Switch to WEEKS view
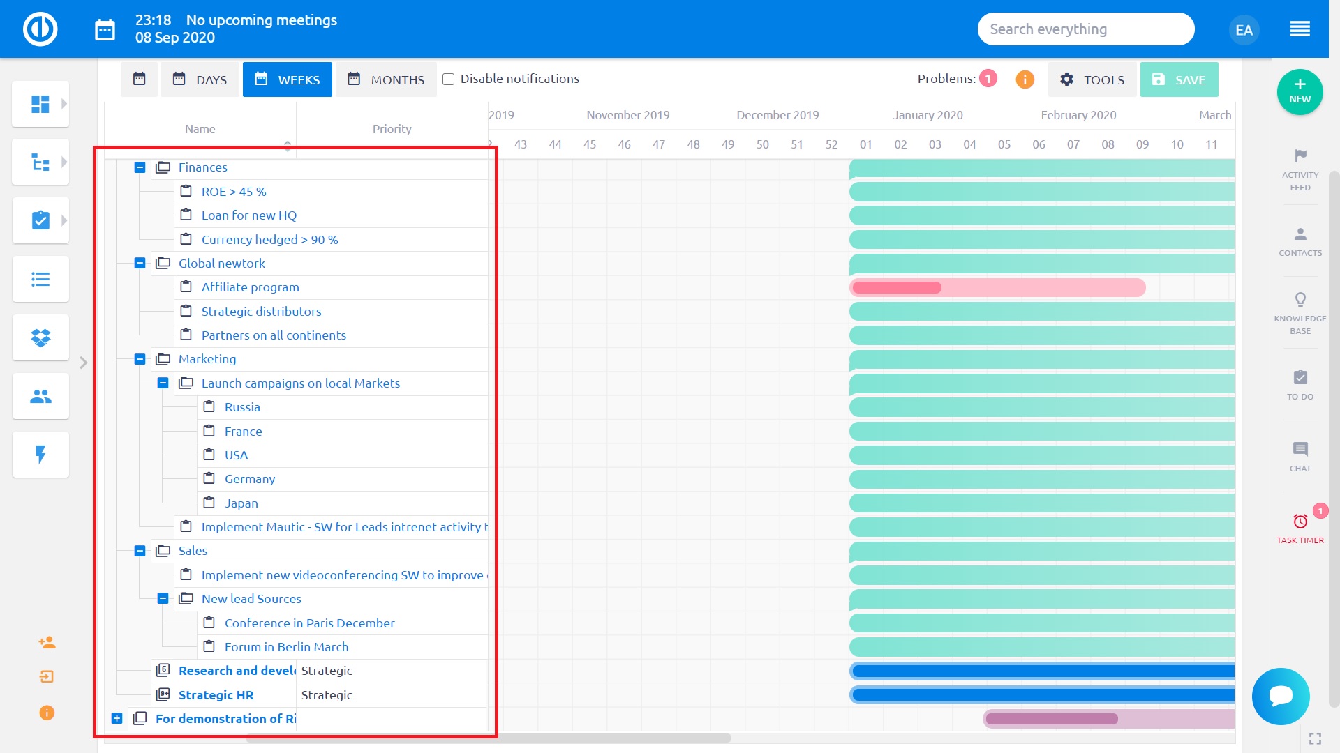Viewport: 1340px width, 753px height. point(288,79)
